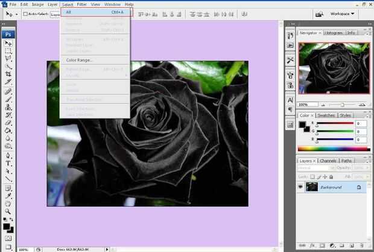Select the Zoom tool
This screenshot has width=374, height=252.
[x=8, y=212]
